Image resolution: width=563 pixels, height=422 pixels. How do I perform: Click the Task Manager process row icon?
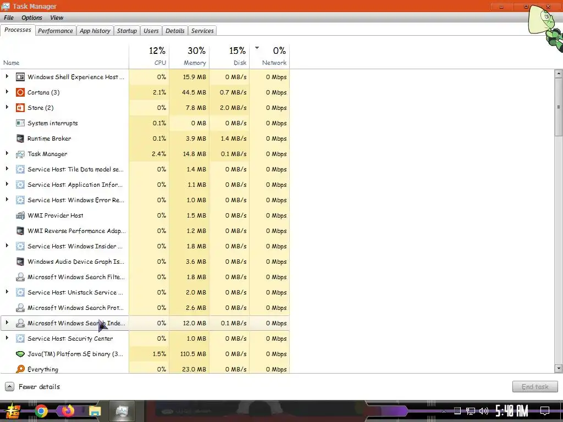20,154
